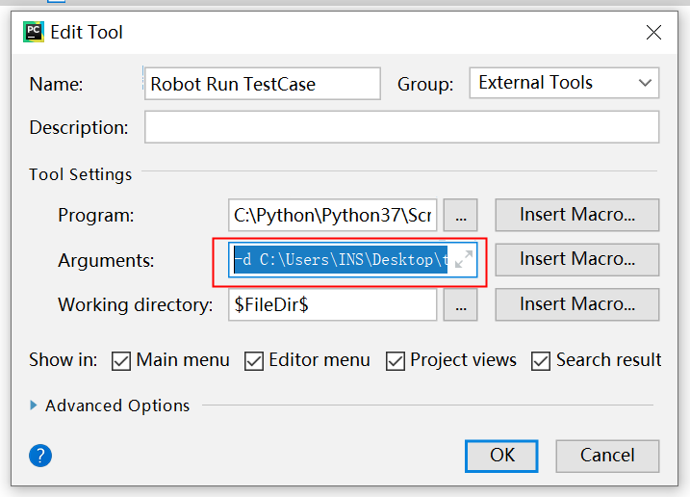Click the Show in label
This screenshot has height=497, width=690.
click(64, 360)
